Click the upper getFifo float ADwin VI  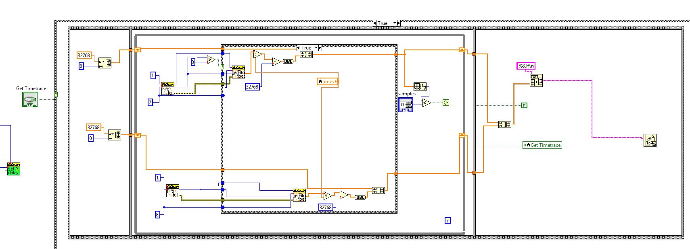[238, 72]
